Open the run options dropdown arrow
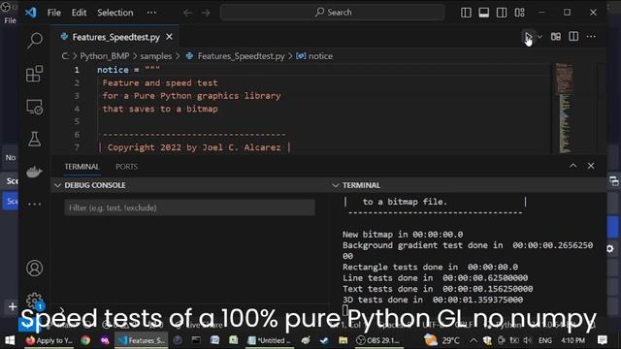This screenshot has height=349, width=621. tap(539, 37)
